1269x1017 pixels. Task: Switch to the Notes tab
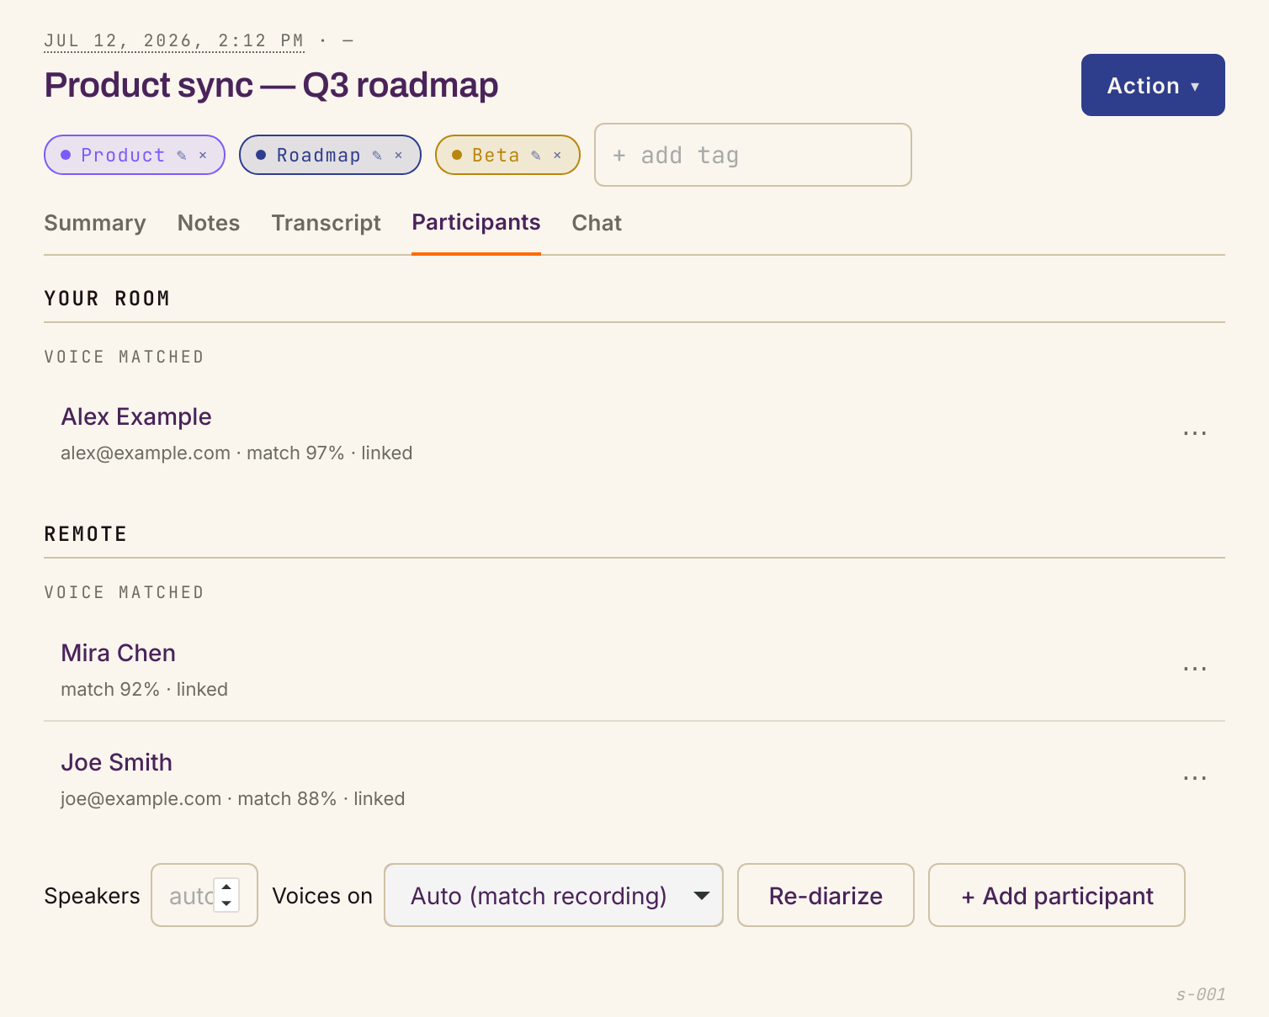tap(209, 223)
